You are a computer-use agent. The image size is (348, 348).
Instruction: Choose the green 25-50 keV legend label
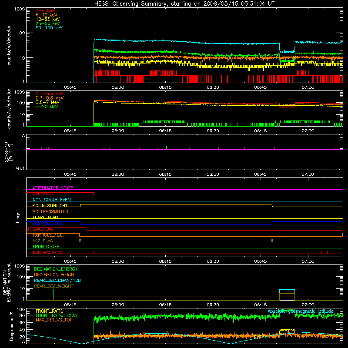pos(48,23)
